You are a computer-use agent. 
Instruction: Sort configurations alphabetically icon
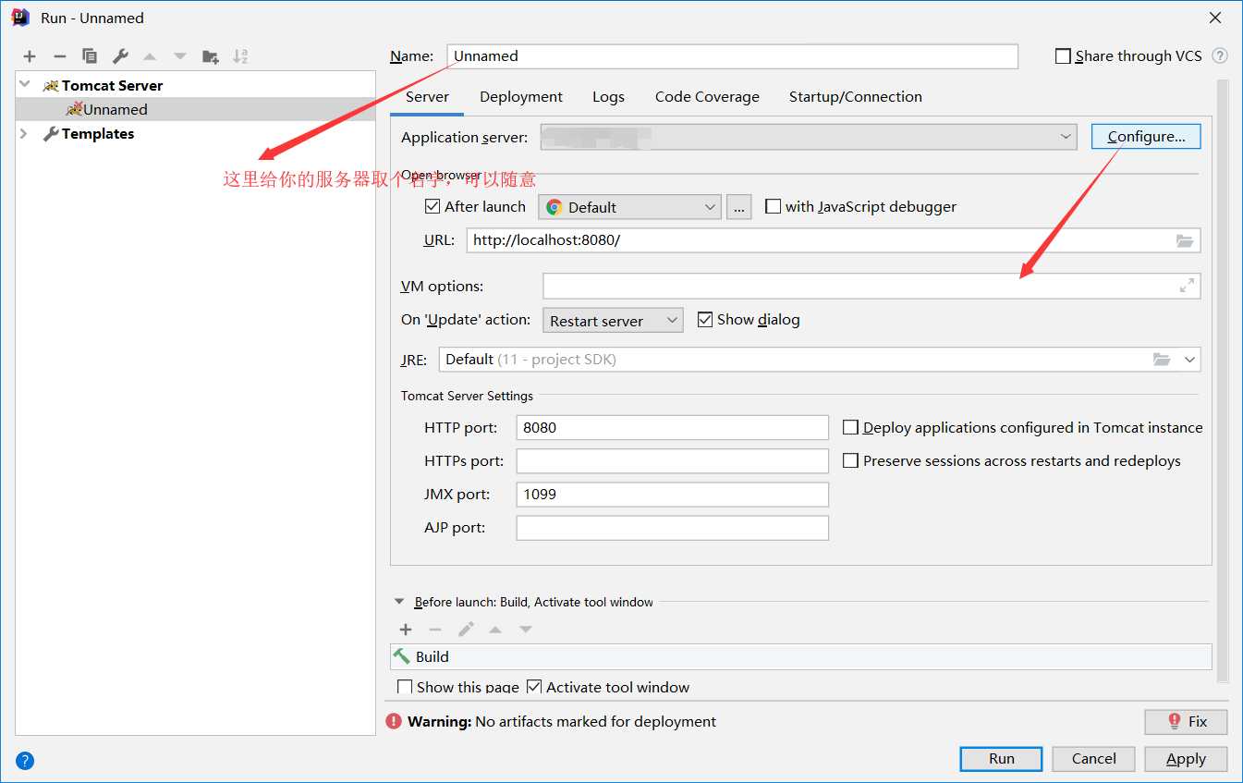pos(240,56)
